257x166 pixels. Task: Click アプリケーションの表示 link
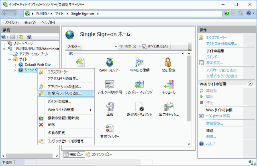coord(221,70)
